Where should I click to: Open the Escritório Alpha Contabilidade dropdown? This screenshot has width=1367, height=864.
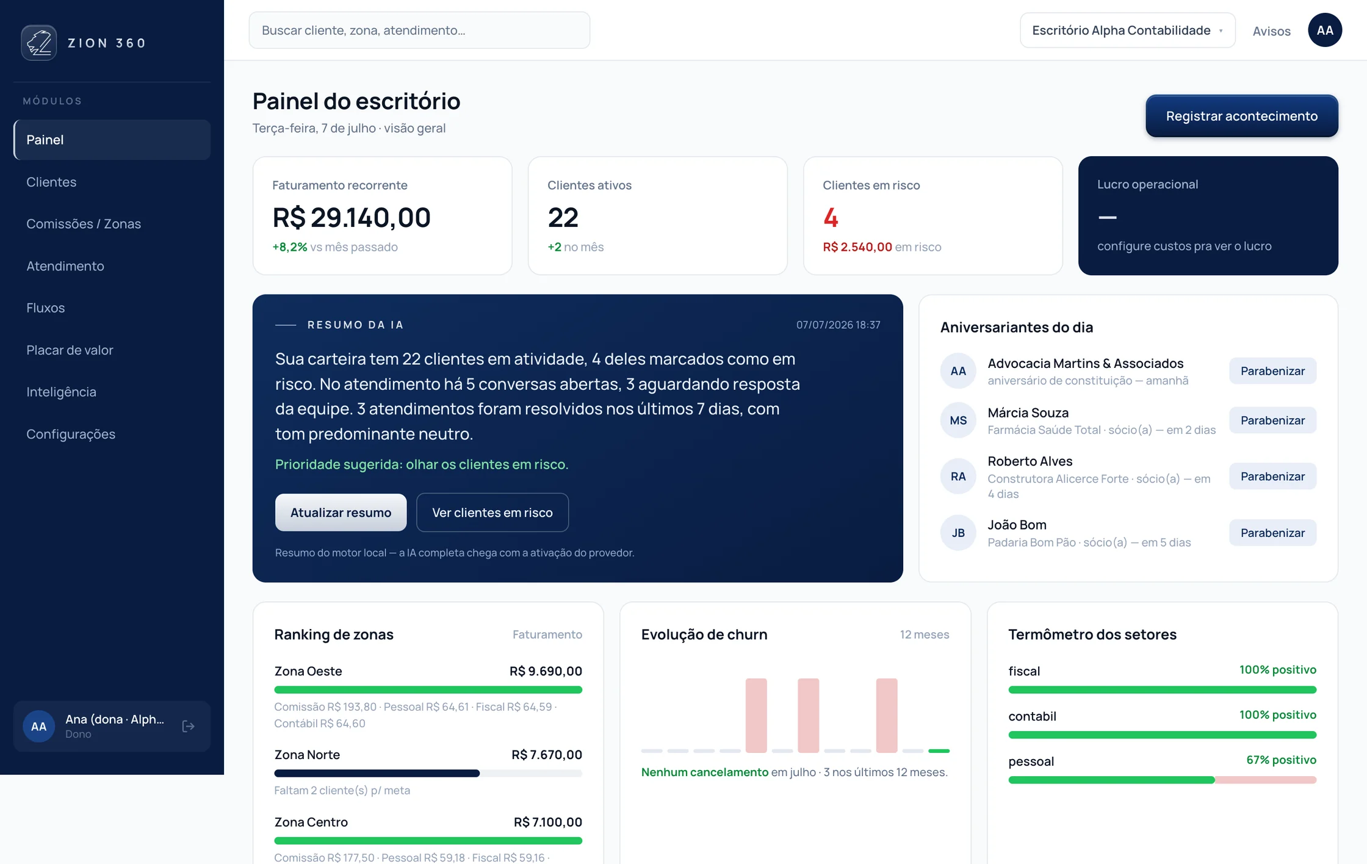[x=1127, y=31]
